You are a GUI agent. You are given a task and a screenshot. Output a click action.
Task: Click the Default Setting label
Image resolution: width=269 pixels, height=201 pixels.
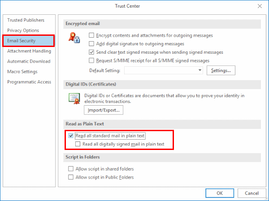tap(104, 70)
